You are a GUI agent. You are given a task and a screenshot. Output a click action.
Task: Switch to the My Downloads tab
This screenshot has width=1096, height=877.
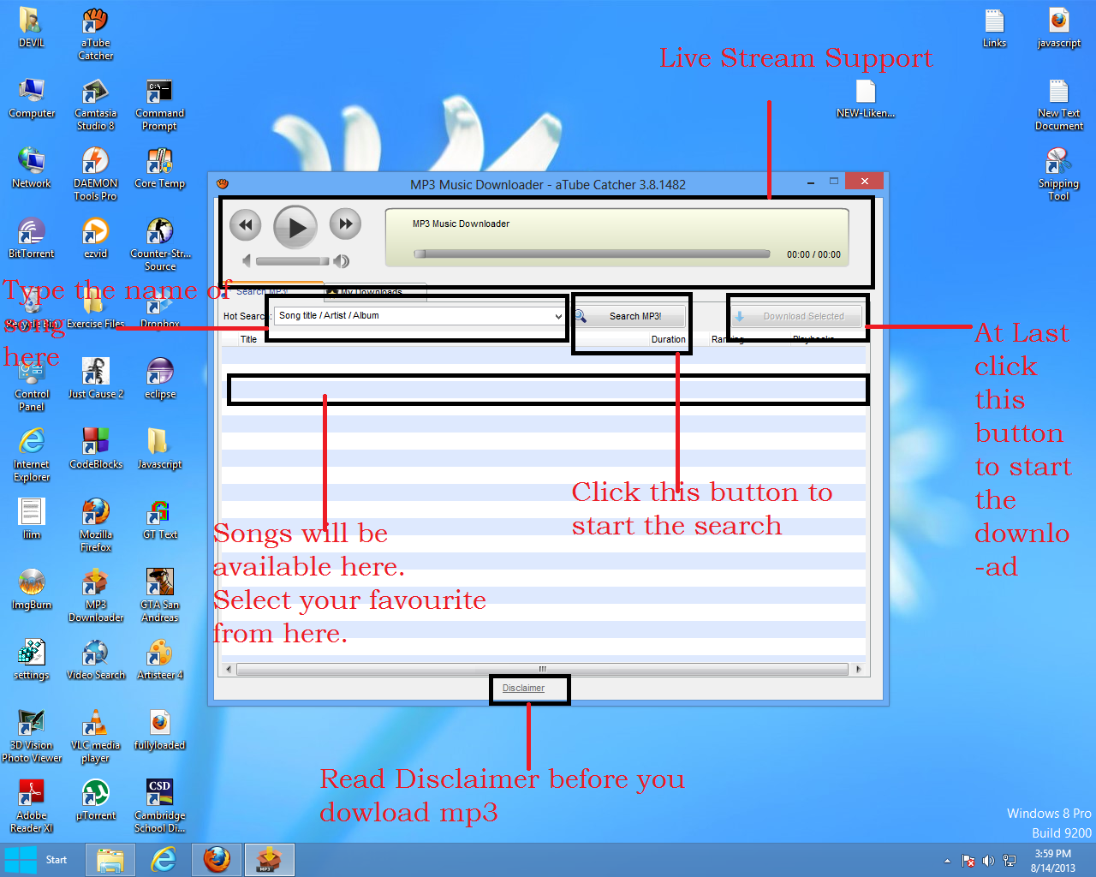374,292
